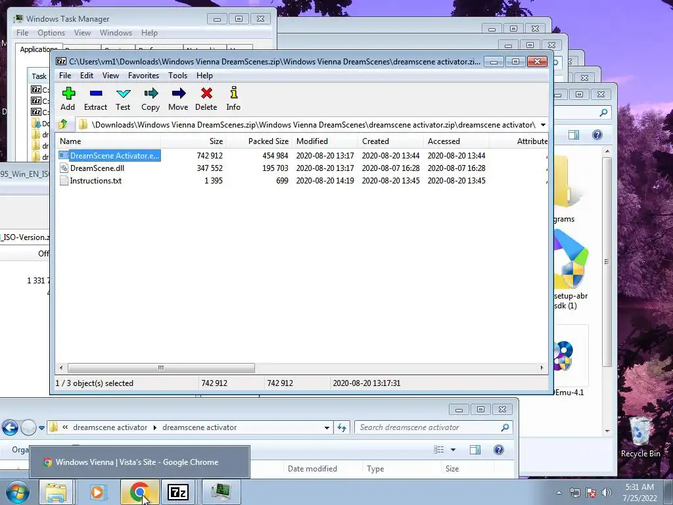Viewport: 673px width, 505px height.
Task: Click the DreamScene.dll file icon
Action: point(64,168)
